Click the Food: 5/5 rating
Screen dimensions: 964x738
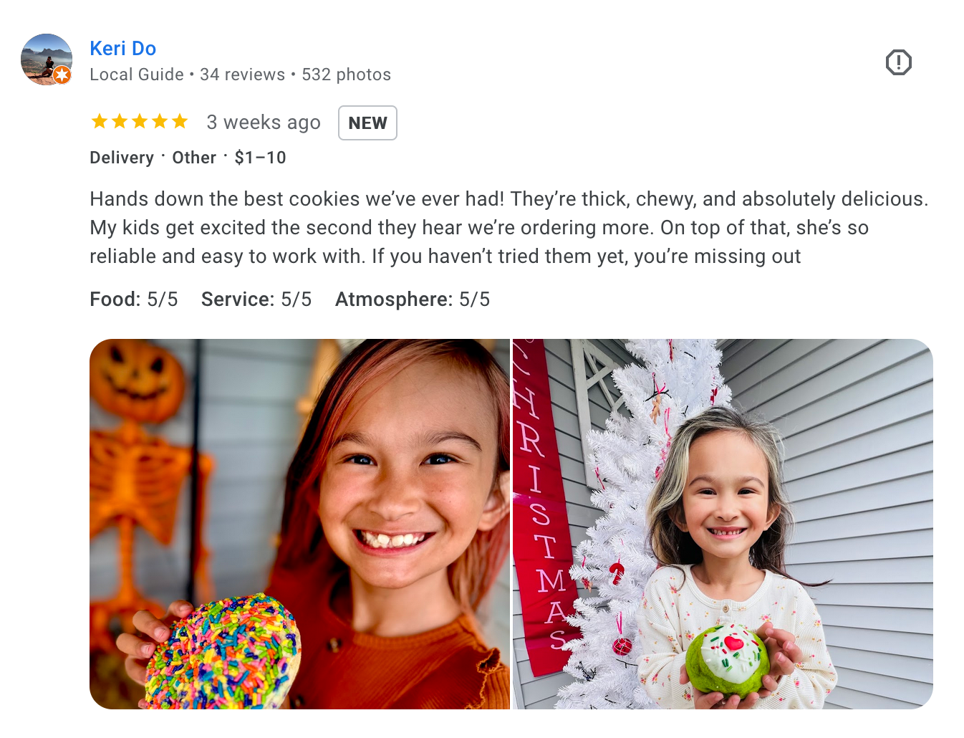[x=134, y=299]
